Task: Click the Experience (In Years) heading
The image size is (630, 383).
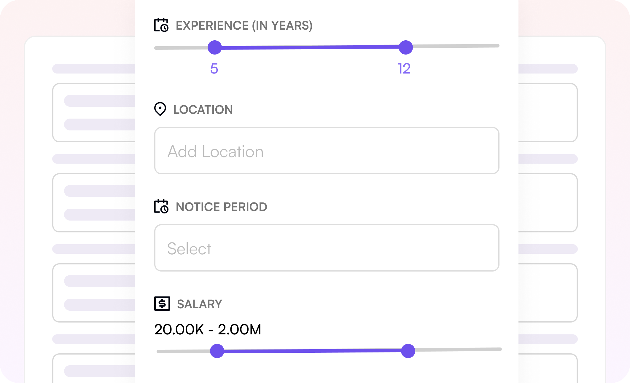Action: [244, 25]
